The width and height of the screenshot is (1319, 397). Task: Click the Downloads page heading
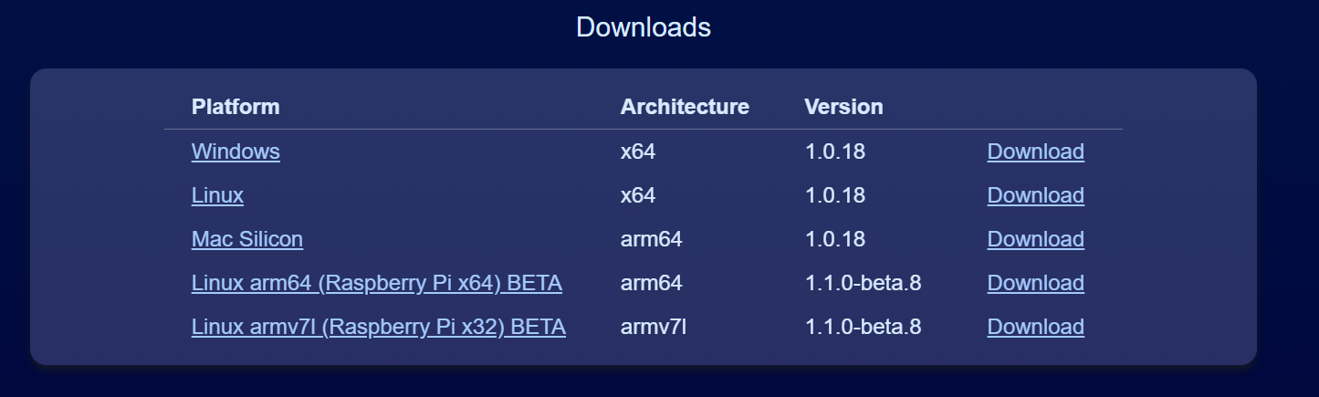pyautogui.click(x=644, y=27)
